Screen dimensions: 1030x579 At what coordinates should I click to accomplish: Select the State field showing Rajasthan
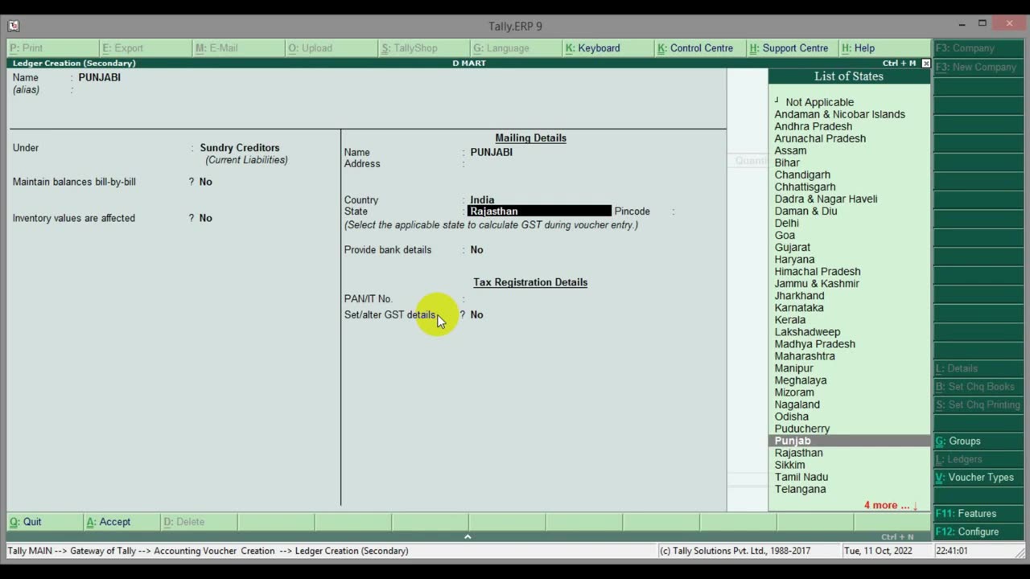click(x=539, y=211)
